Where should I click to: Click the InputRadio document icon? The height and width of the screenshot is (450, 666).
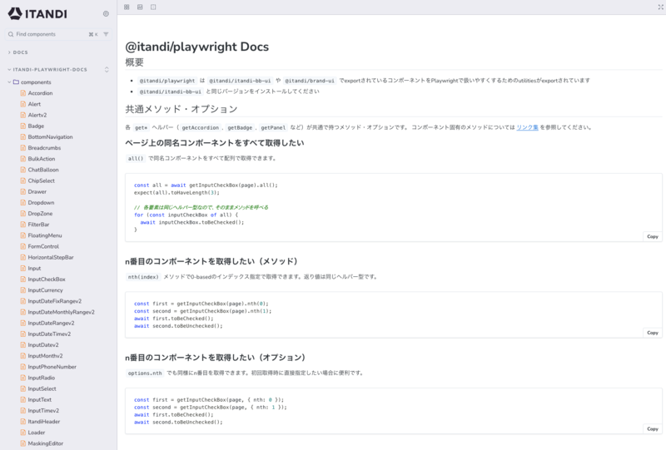23,378
